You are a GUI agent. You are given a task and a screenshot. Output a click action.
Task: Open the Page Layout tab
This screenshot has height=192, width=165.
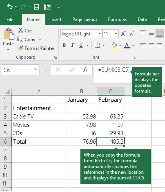(x=85, y=19)
